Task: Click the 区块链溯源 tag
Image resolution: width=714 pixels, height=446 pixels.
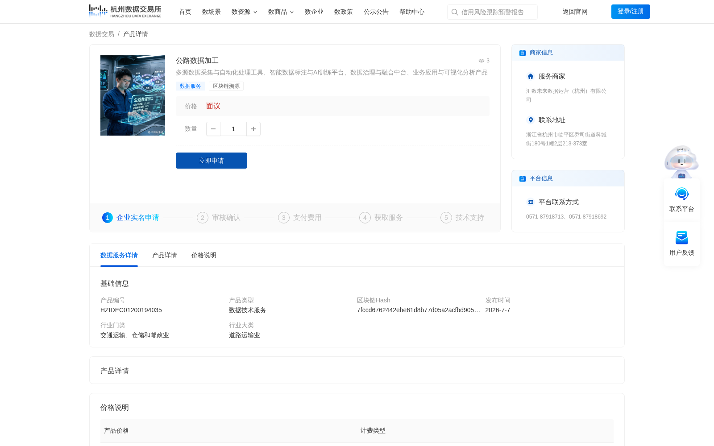Action: tap(226, 86)
